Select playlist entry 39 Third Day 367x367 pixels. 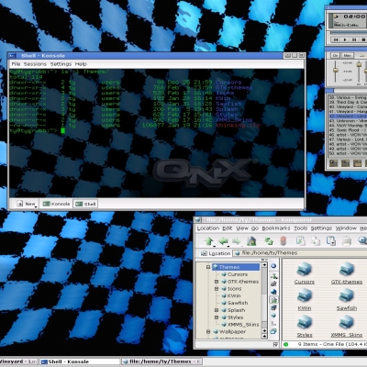pos(348,102)
